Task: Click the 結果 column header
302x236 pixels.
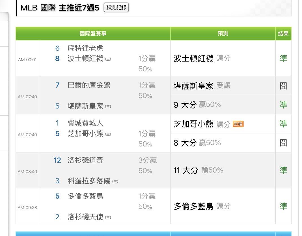Action: tap(283, 34)
